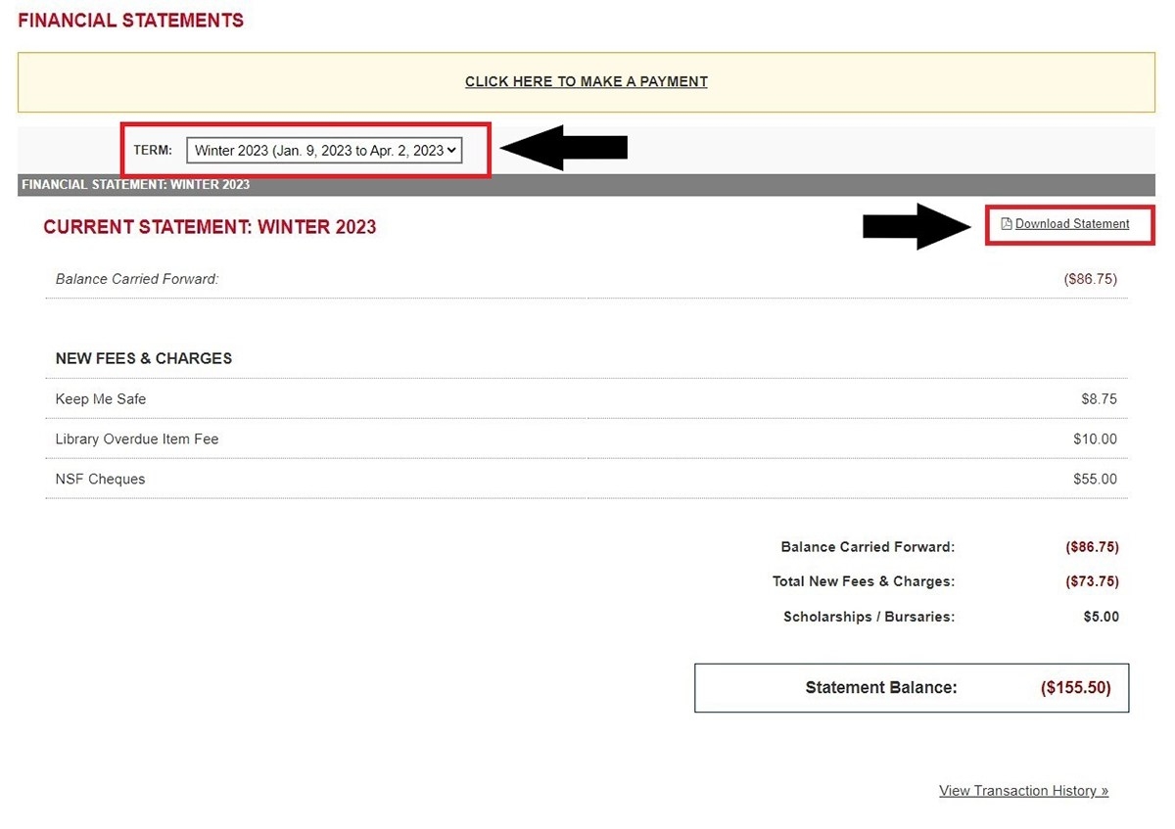Click the Balance Carried Forward row
Image resolution: width=1175 pixels, height=829 pixels.
(x=136, y=279)
